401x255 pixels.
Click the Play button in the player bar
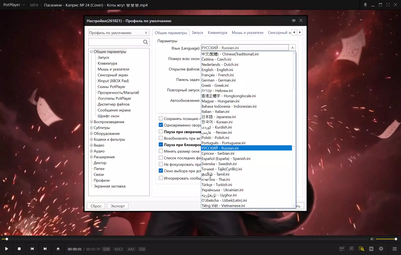[6, 249]
